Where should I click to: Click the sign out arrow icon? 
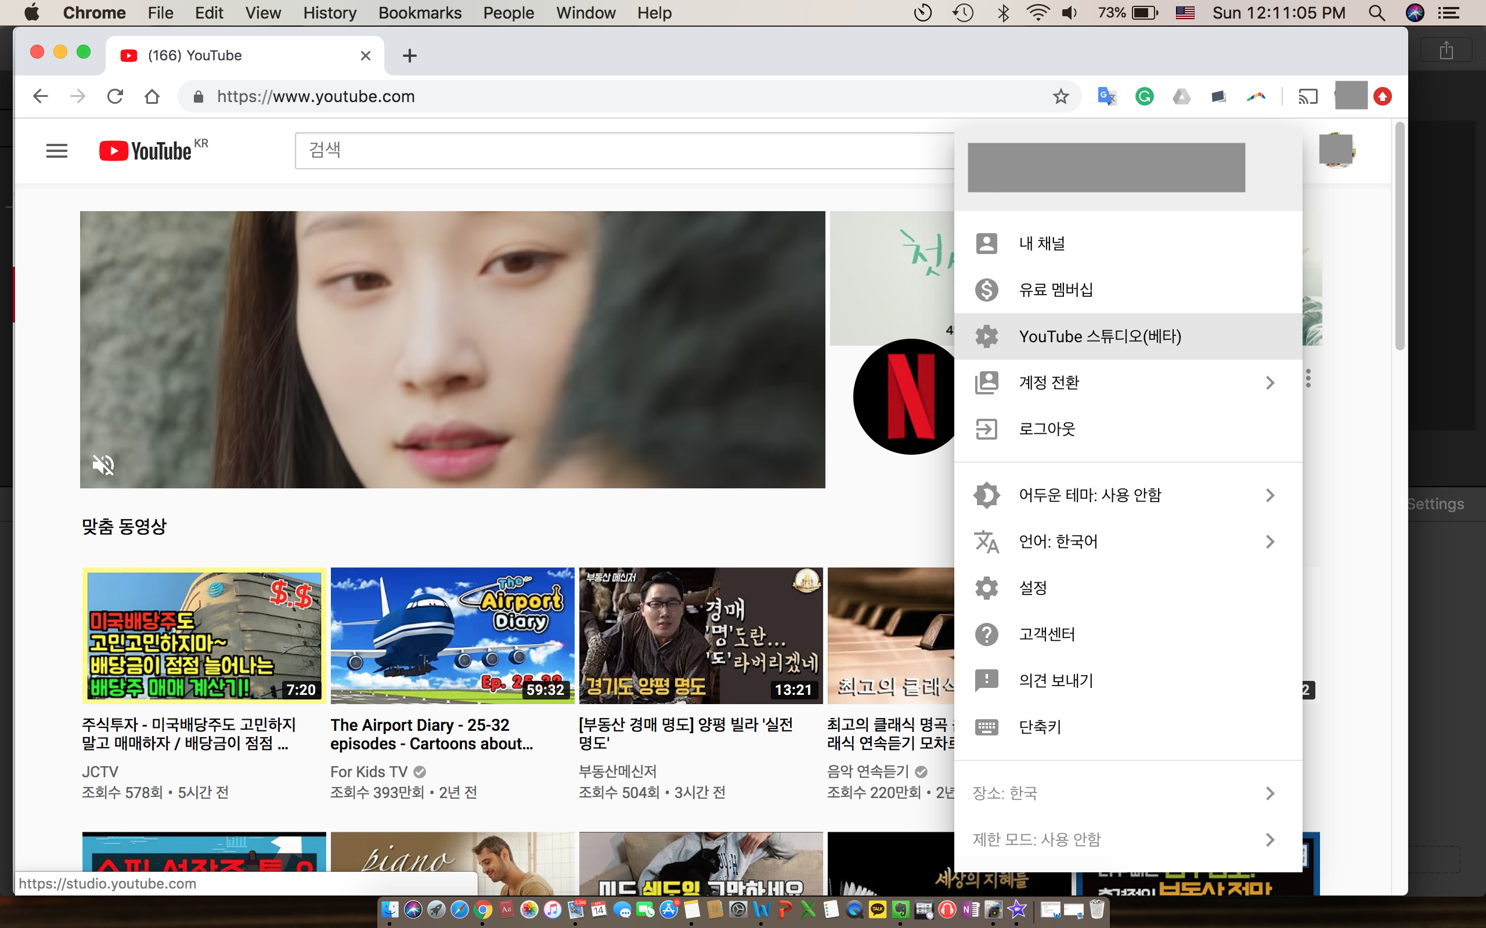pyautogui.click(x=986, y=429)
